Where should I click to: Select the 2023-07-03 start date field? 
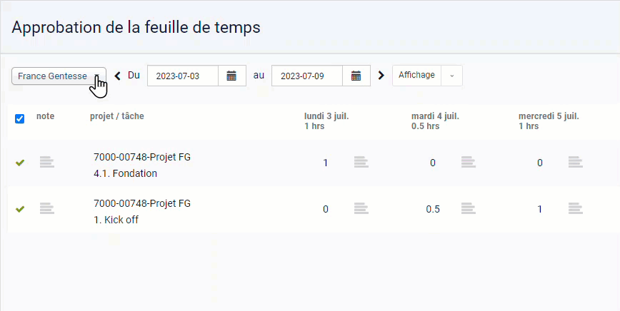(x=183, y=76)
